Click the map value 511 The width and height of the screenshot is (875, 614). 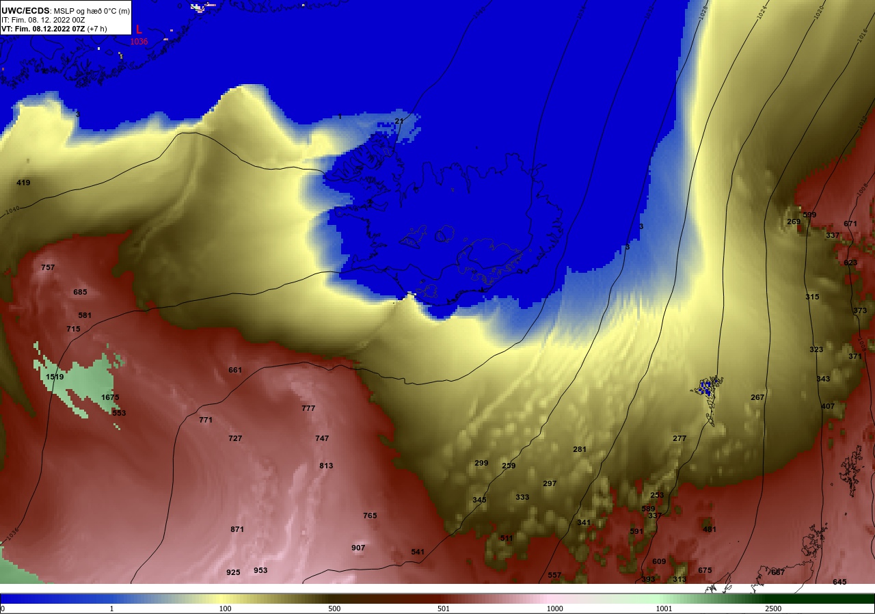click(507, 538)
